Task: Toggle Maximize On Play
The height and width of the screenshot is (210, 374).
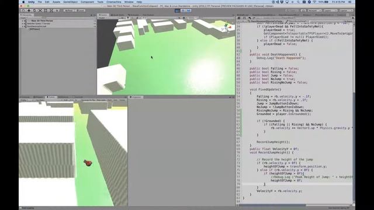Action: click(88, 100)
